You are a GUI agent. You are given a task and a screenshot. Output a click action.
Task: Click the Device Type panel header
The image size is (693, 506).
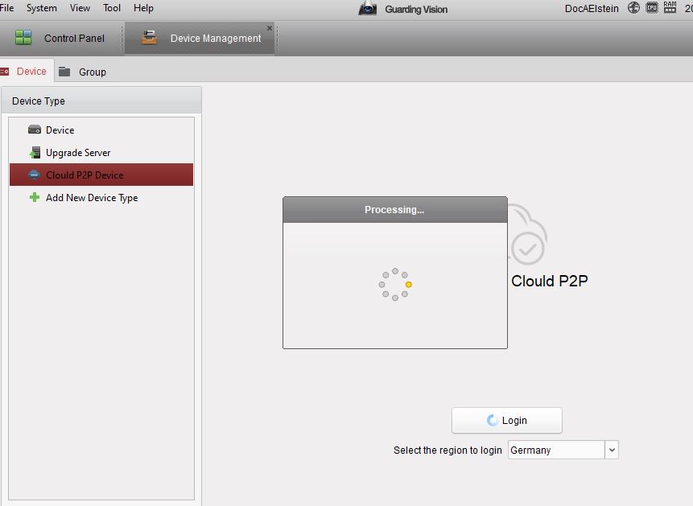point(101,101)
